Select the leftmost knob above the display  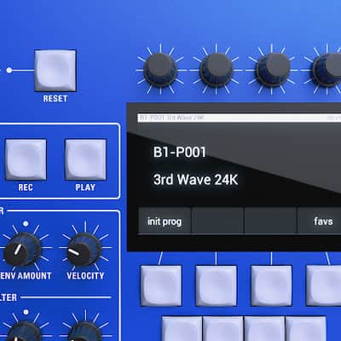[x=160, y=70]
